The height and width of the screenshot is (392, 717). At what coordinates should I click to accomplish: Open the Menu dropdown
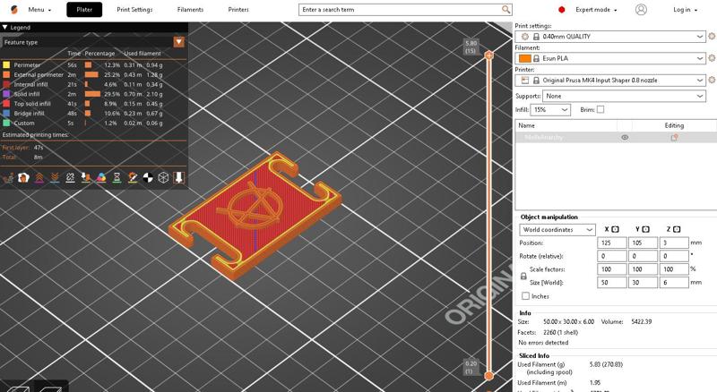click(39, 10)
